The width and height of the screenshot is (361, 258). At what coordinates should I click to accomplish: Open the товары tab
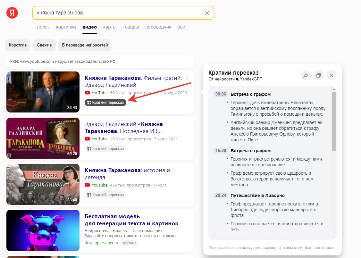(x=130, y=27)
